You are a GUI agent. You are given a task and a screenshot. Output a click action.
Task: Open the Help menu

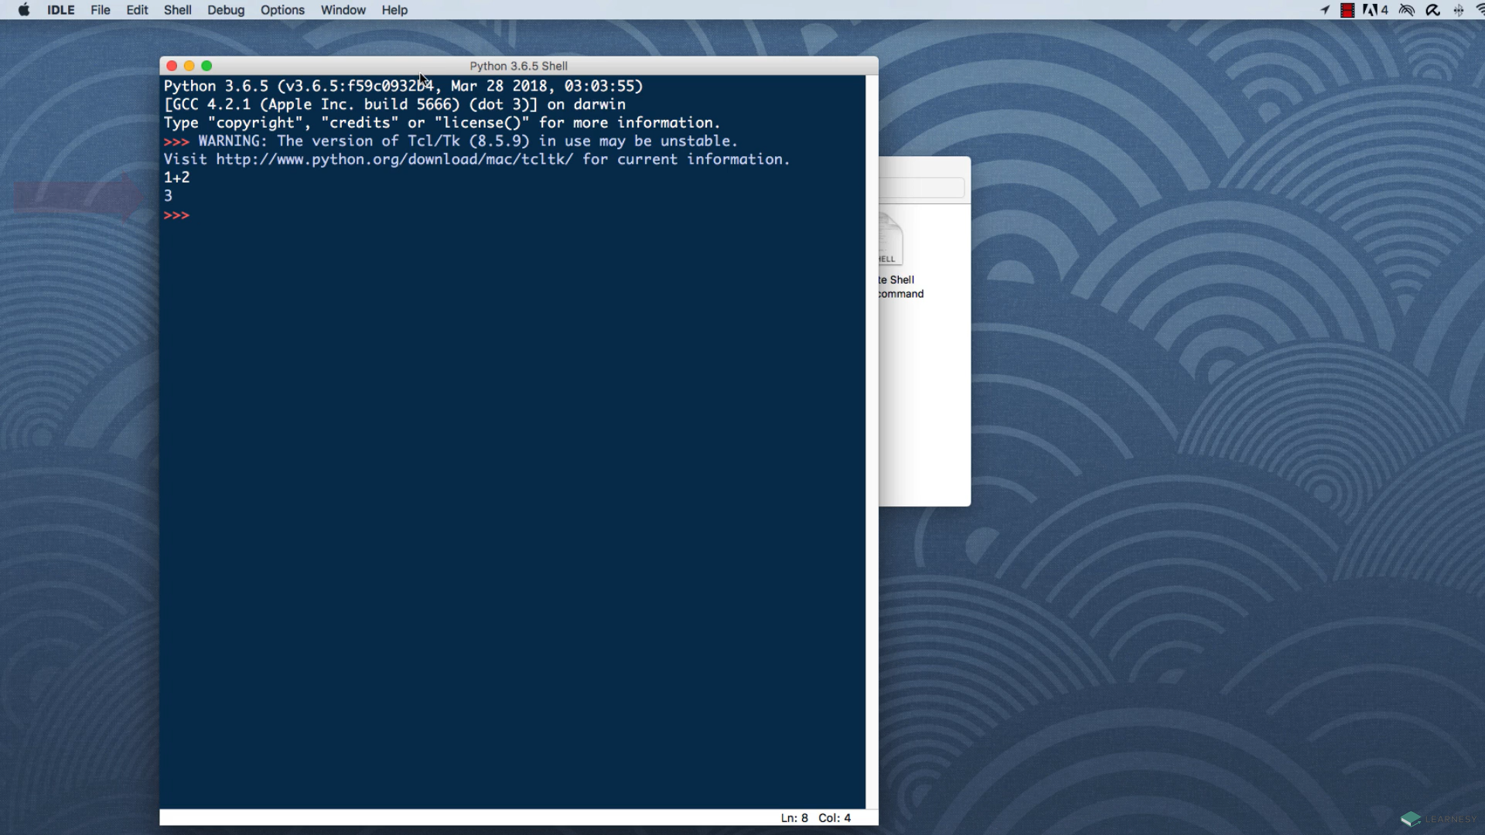click(x=394, y=10)
